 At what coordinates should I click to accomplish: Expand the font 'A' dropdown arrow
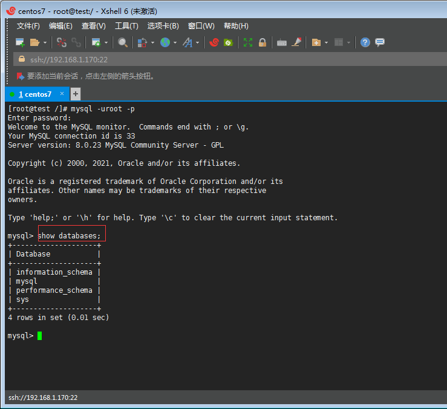click(x=197, y=43)
